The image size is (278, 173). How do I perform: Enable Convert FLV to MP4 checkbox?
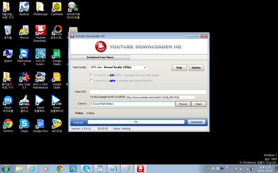[x=91, y=81]
